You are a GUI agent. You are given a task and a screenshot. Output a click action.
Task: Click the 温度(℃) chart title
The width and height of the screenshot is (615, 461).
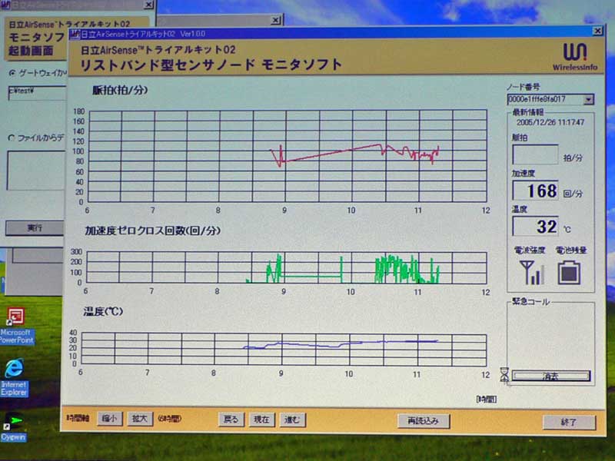pyautogui.click(x=103, y=312)
